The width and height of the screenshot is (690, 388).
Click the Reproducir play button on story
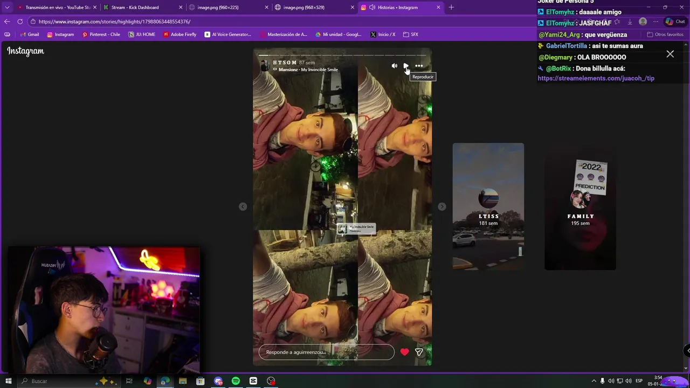[406, 66]
